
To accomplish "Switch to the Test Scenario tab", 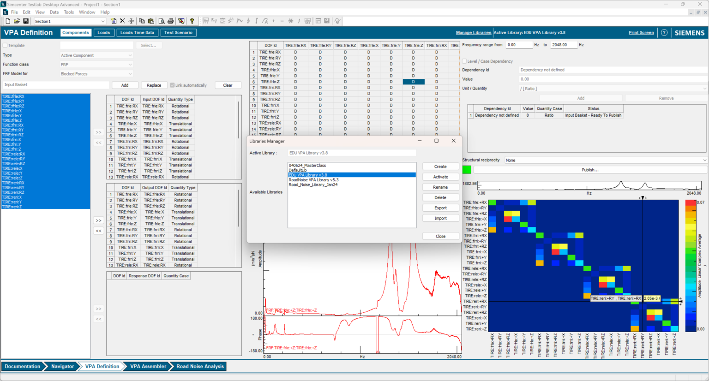I will (x=178, y=32).
